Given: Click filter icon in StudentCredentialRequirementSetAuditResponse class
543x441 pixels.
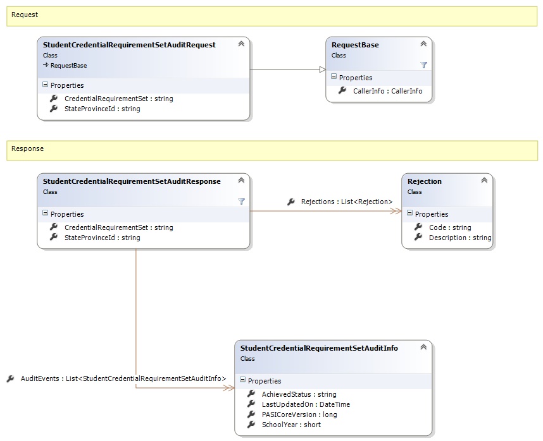Looking at the screenshot, I should coord(241,202).
